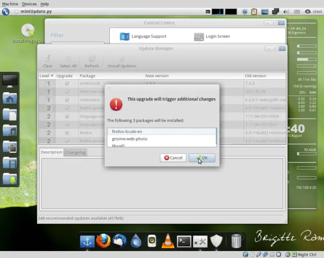Image resolution: width=324 pixels, height=258 pixels.
Task: Sort by Package column header
Action: tap(111, 76)
